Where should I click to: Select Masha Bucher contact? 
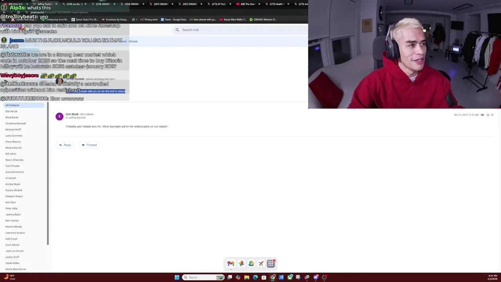click(14, 148)
